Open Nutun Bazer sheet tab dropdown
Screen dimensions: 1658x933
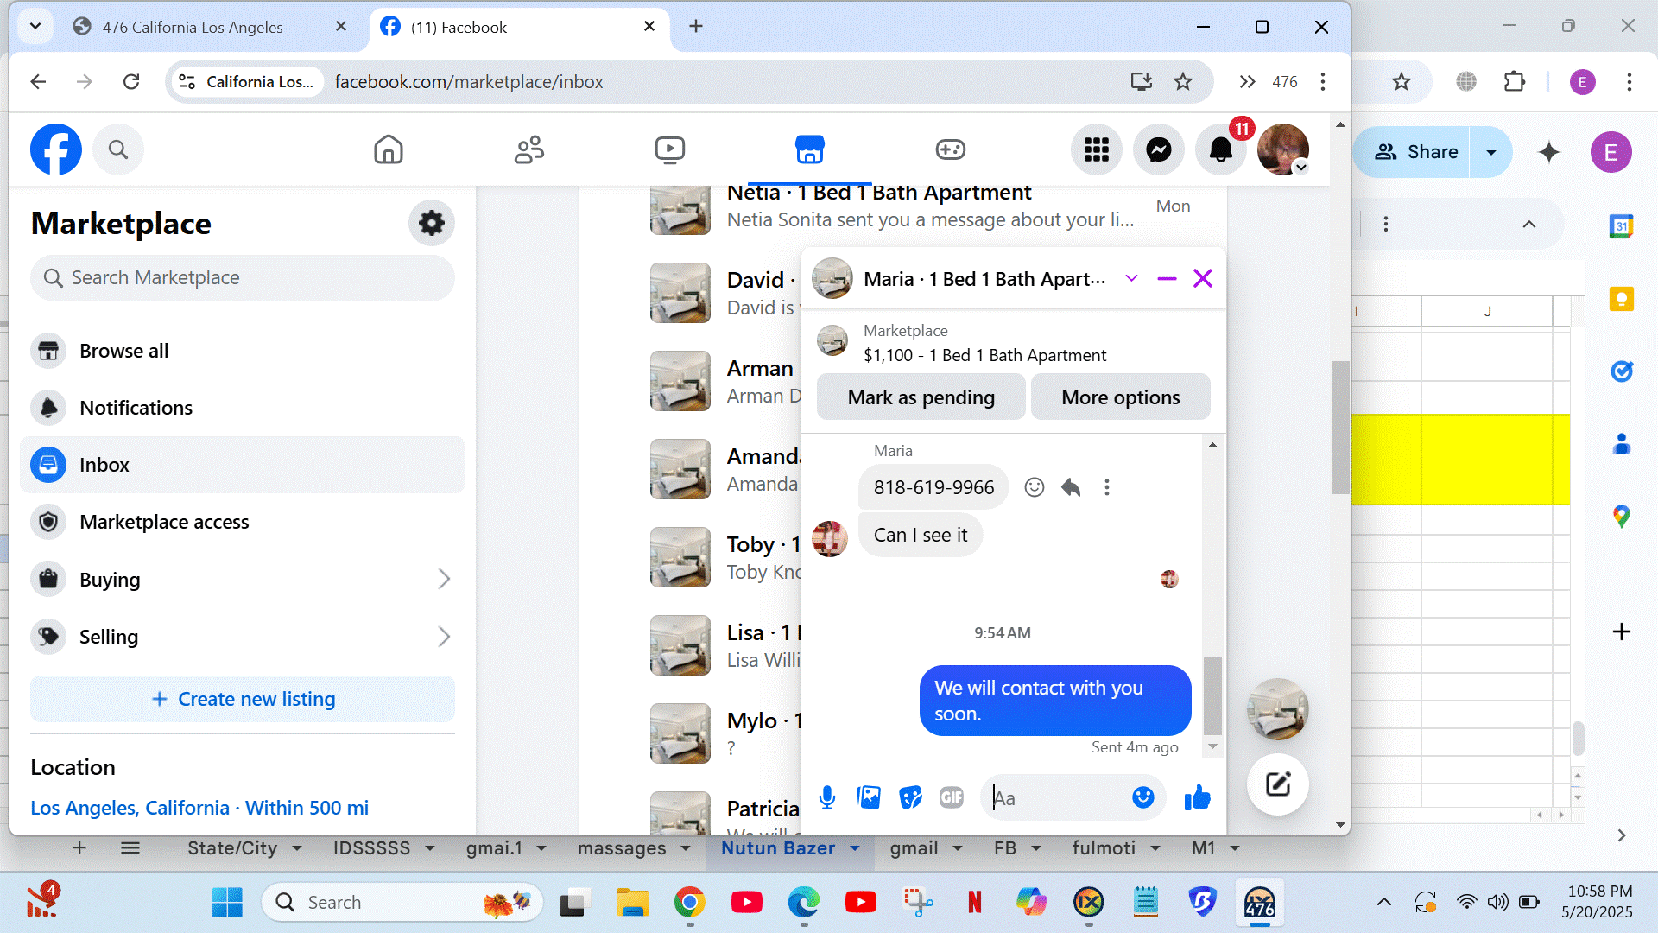pyautogui.click(x=855, y=848)
